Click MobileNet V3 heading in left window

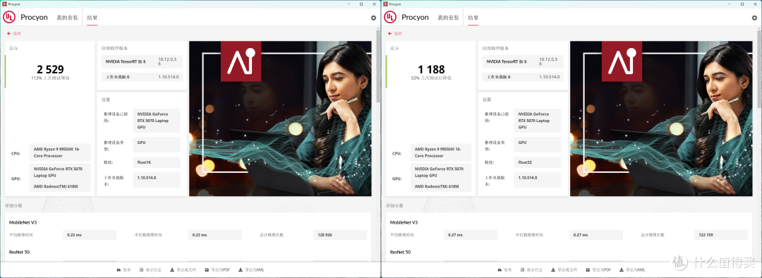(23, 222)
